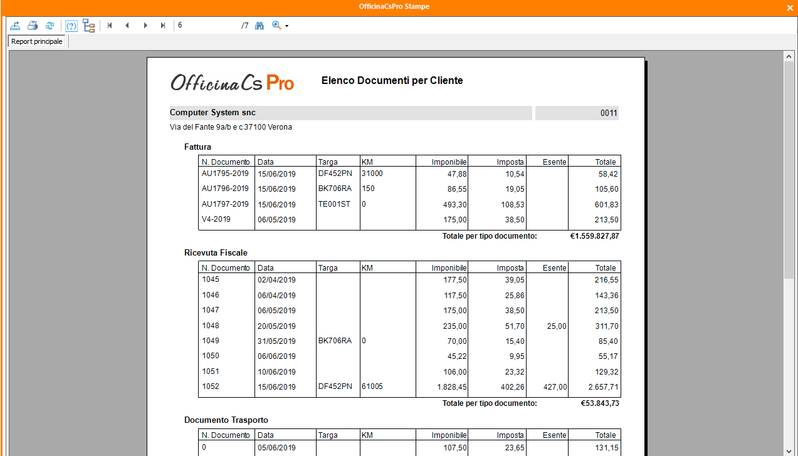Click receipt number 1050
The width and height of the screenshot is (798, 456).
(211, 355)
